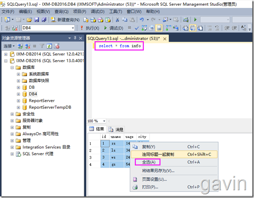The height and width of the screenshot is (198, 254).
Task: Expand the 安全性 folder
Action: pyautogui.click(x=12, y=114)
